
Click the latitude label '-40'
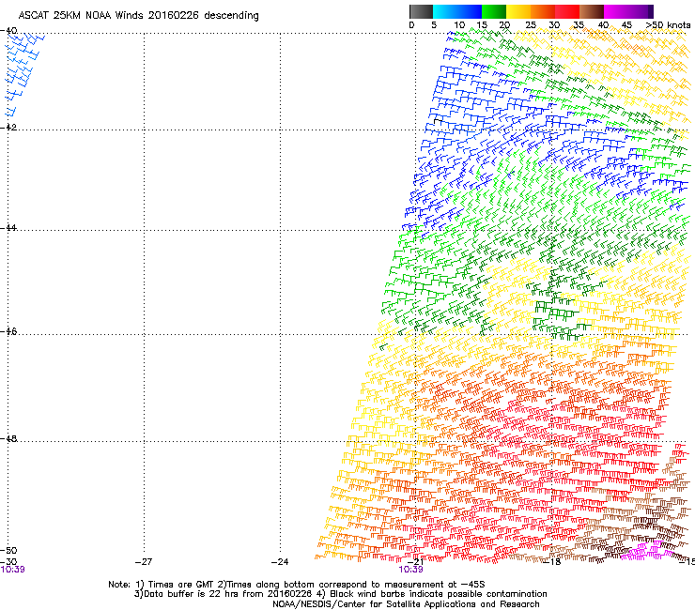8,31
